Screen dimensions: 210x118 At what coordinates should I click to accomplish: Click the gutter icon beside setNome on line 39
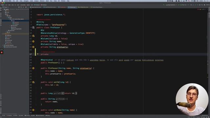pos(33,110)
